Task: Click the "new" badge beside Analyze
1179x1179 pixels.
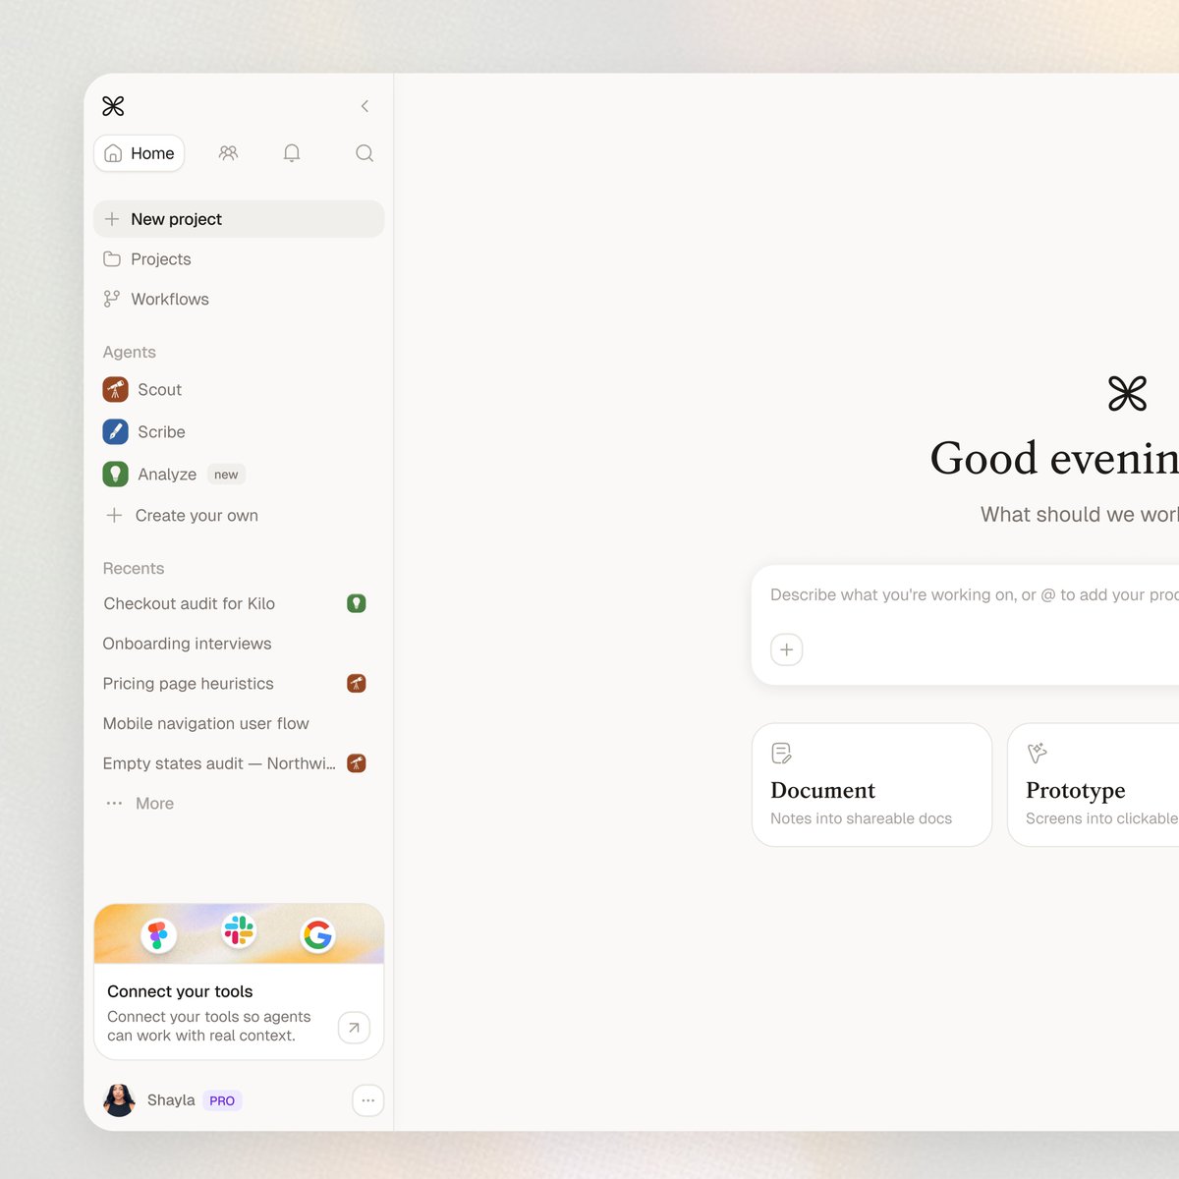Action: click(x=226, y=475)
